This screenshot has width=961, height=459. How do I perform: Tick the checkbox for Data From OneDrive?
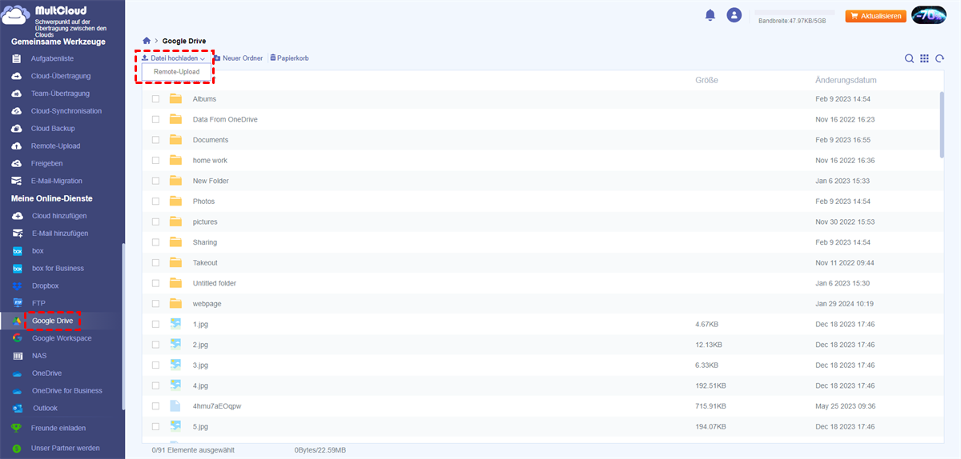click(x=155, y=120)
